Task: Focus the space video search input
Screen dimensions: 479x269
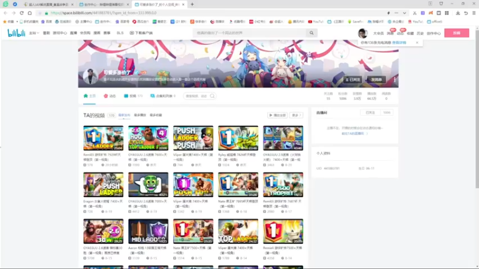Action: (196, 96)
